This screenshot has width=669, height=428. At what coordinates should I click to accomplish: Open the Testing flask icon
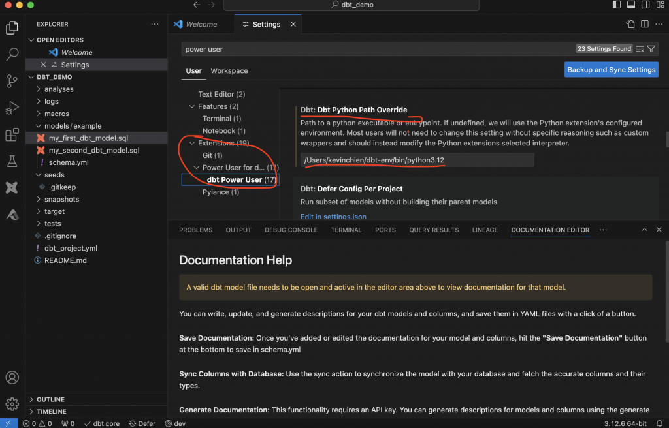[12, 161]
